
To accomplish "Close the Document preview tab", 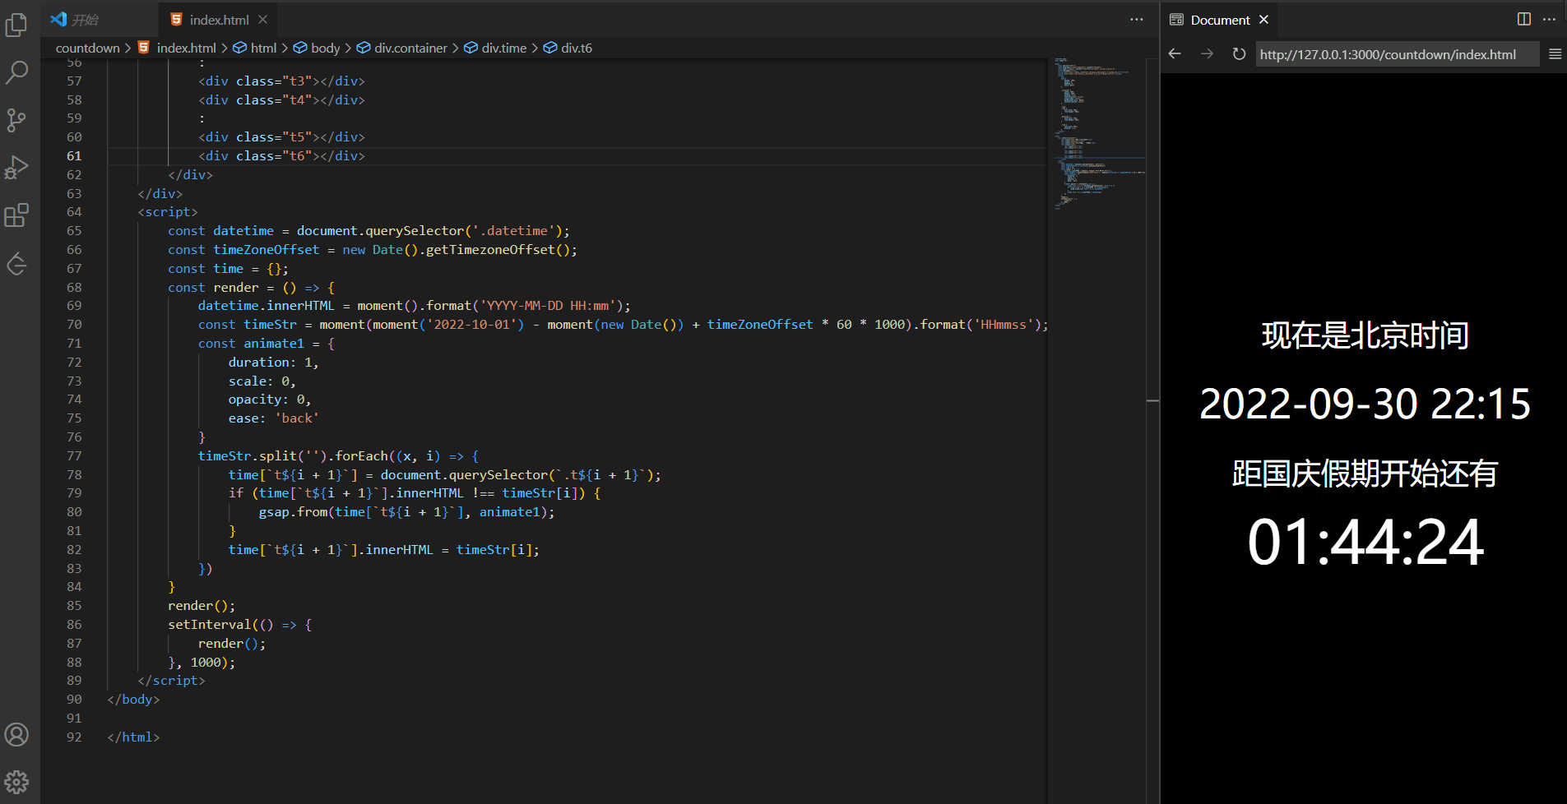I will 1264,20.
